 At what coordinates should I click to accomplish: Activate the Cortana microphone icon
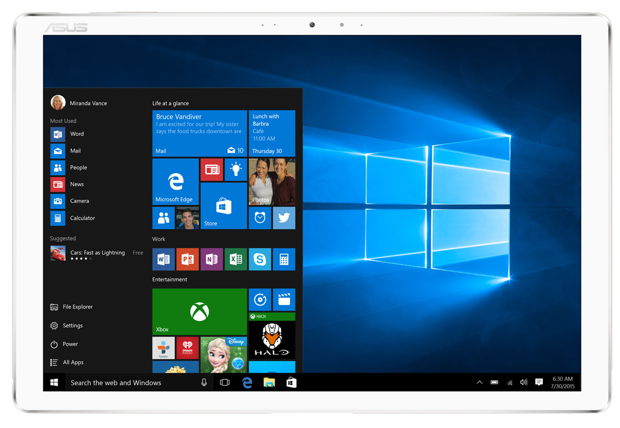[x=204, y=383]
